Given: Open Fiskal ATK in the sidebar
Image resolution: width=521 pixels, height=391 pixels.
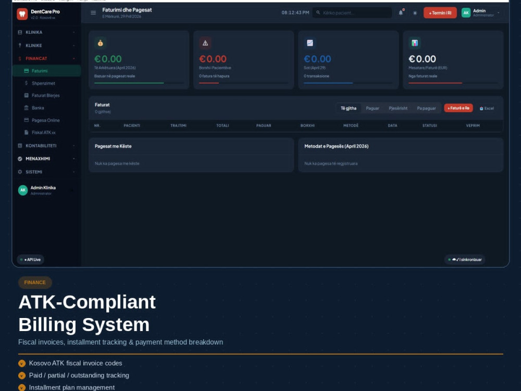Looking at the screenshot, I should click(x=46, y=132).
